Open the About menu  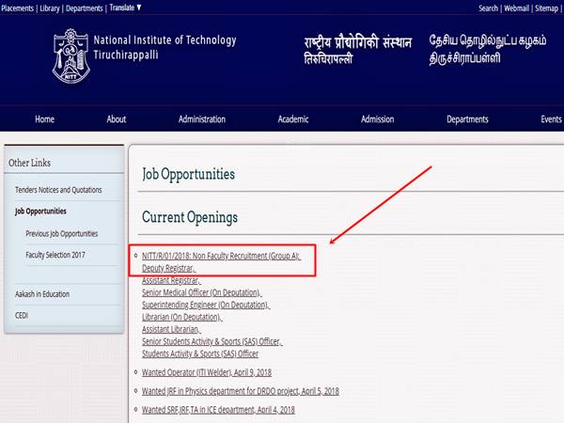117,119
